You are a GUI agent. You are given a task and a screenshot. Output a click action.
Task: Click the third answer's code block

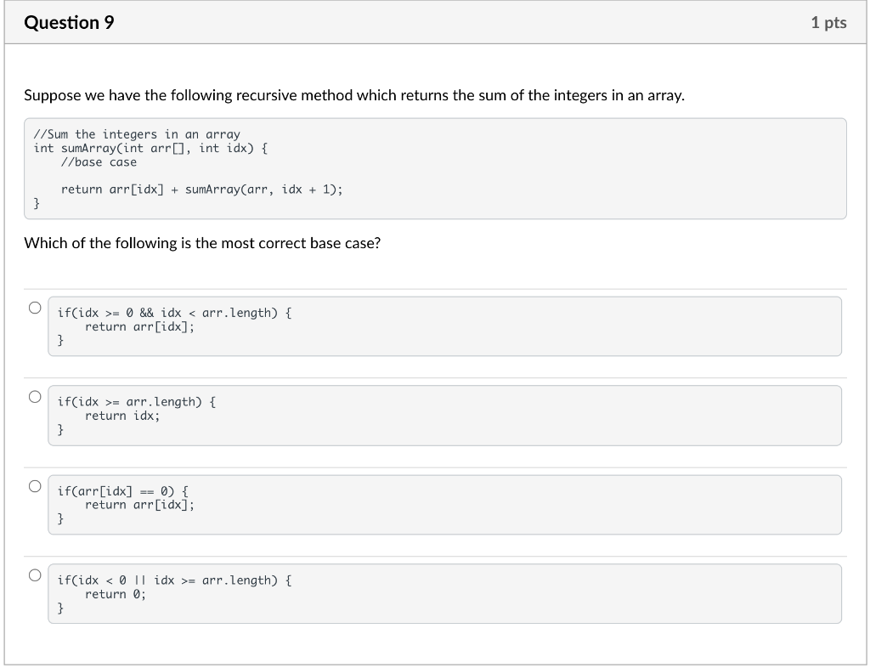click(x=443, y=504)
